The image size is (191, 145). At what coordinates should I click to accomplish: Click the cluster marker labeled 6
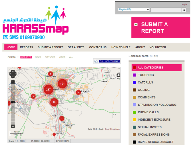[x=33, y=96]
